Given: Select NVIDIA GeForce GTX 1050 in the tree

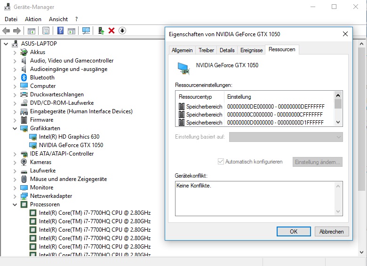Looking at the screenshot, I should pyautogui.click(x=71, y=145).
